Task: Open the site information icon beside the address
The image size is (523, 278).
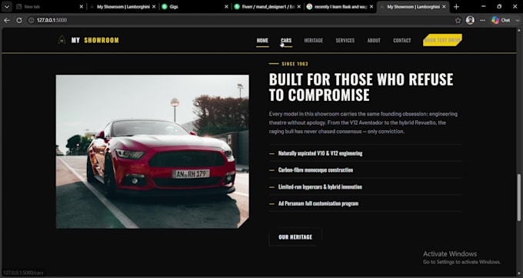Action: pos(31,20)
